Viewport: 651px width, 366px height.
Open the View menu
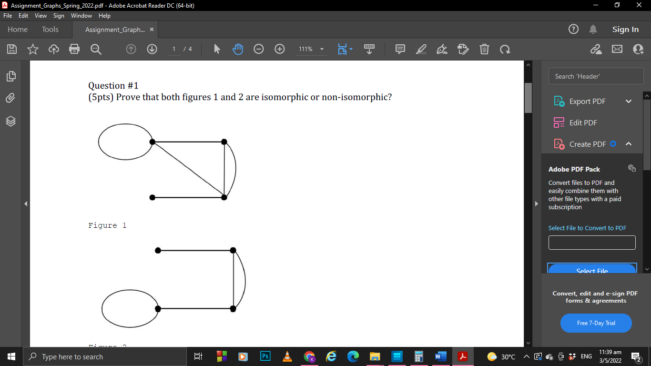coord(41,15)
